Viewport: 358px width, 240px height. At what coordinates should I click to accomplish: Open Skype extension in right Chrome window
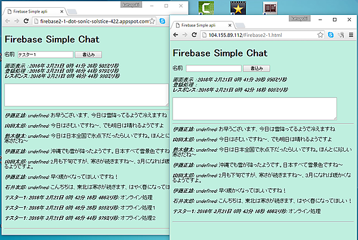click(331, 35)
